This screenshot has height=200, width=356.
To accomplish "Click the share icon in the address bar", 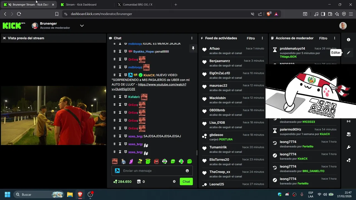I will [x=260, y=14].
